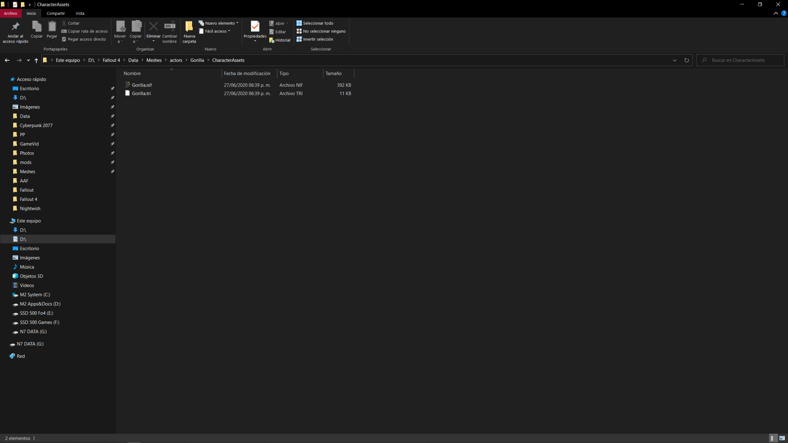Open Objetos 3D in sidebar

point(31,276)
